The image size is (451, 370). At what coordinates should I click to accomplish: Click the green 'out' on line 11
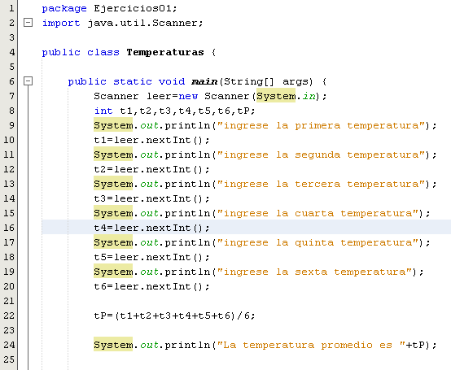[x=149, y=155]
